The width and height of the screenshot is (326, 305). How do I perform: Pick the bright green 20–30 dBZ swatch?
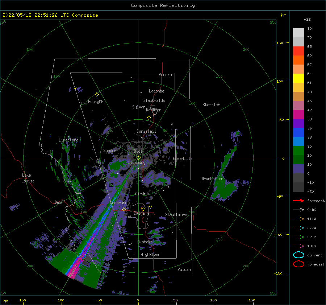(x=298, y=151)
